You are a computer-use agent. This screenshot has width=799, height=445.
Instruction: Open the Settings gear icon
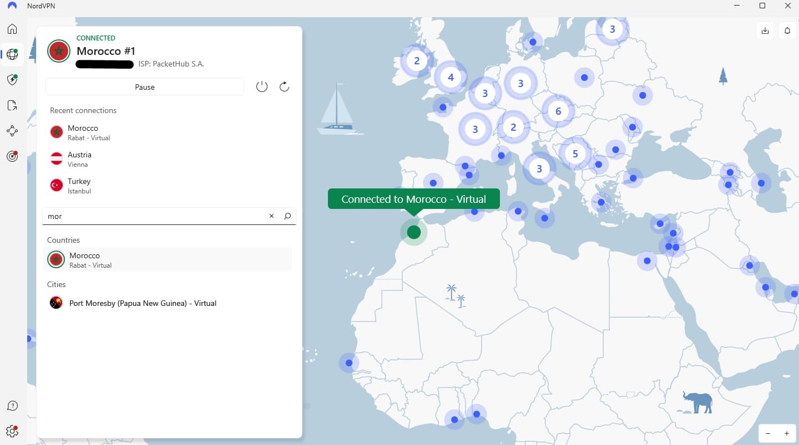coord(12,431)
